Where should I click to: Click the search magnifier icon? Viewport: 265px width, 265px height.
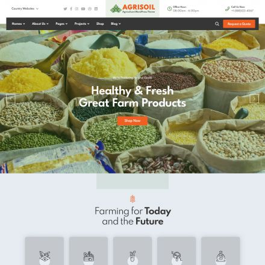(217, 23)
